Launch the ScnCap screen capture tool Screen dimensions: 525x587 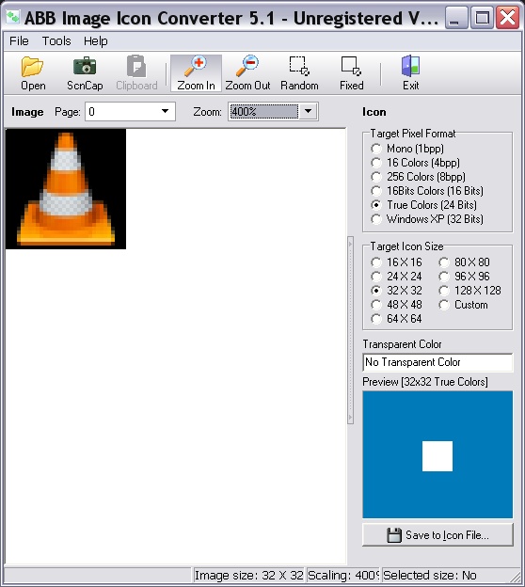[x=85, y=73]
